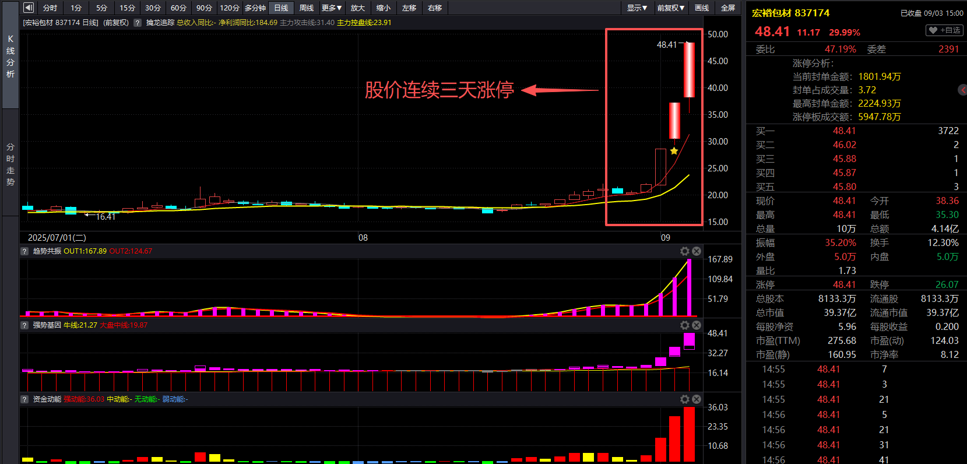
Task: Open the 显示 display dropdown
Action: [637, 8]
